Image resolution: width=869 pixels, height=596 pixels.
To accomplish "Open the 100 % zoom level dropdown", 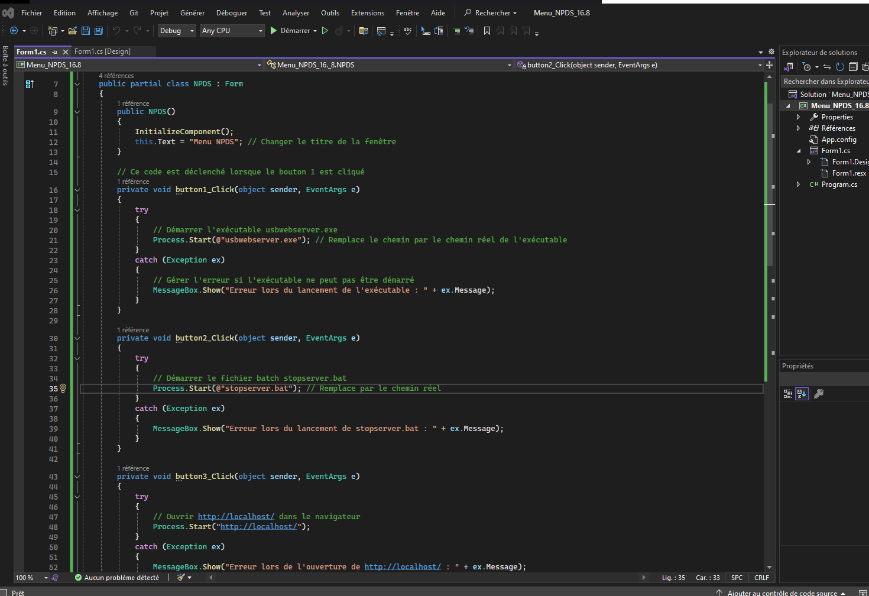I will 32,578.
